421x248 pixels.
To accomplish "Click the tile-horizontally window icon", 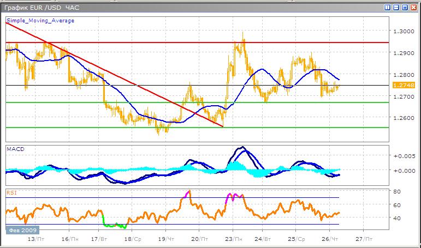I will coord(396,8).
